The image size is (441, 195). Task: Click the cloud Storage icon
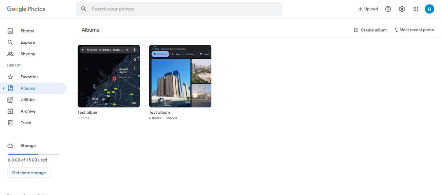pyautogui.click(x=11, y=146)
